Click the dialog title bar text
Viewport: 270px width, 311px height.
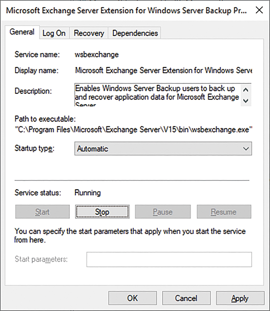(x=126, y=10)
